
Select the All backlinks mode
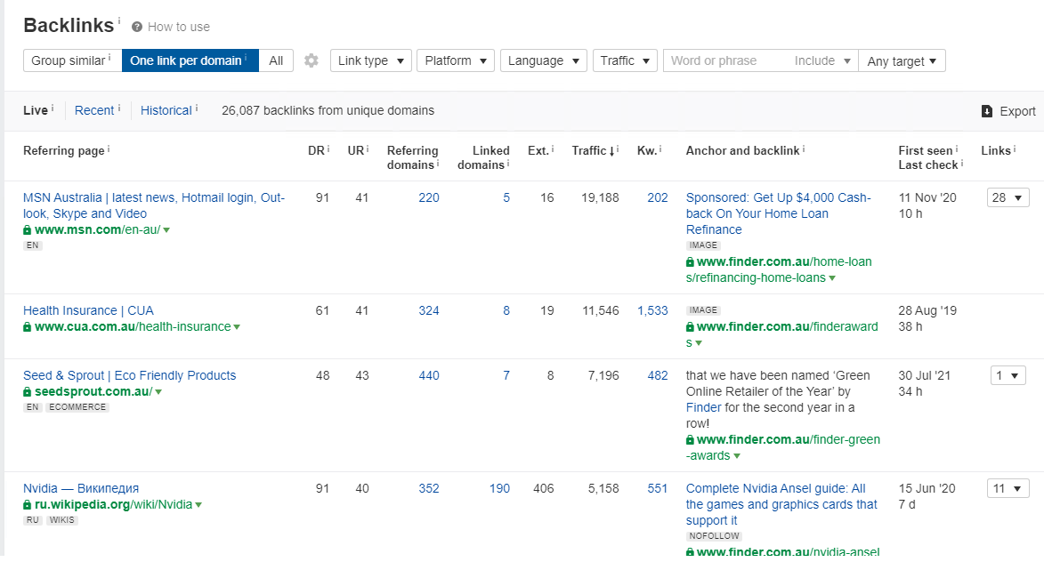pos(276,60)
